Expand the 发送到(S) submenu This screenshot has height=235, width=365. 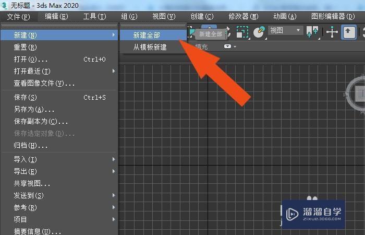59,195
